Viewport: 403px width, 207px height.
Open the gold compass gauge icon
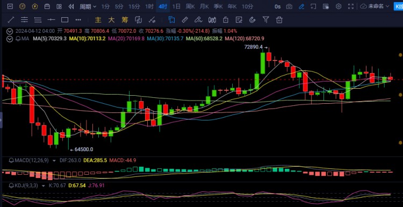[23, 6]
